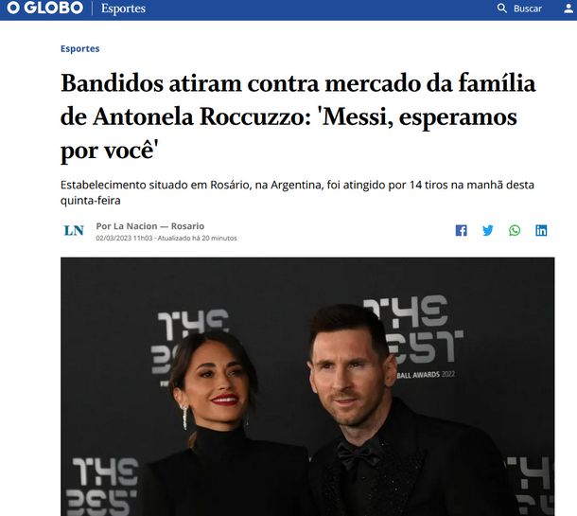Click the LN La Nacion logo
This screenshot has height=516, width=577.
point(74,231)
